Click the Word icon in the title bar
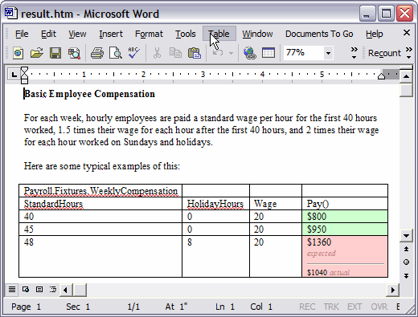The height and width of the screenshot is (317, 418). pyautogui.click(x=11, y=13)
